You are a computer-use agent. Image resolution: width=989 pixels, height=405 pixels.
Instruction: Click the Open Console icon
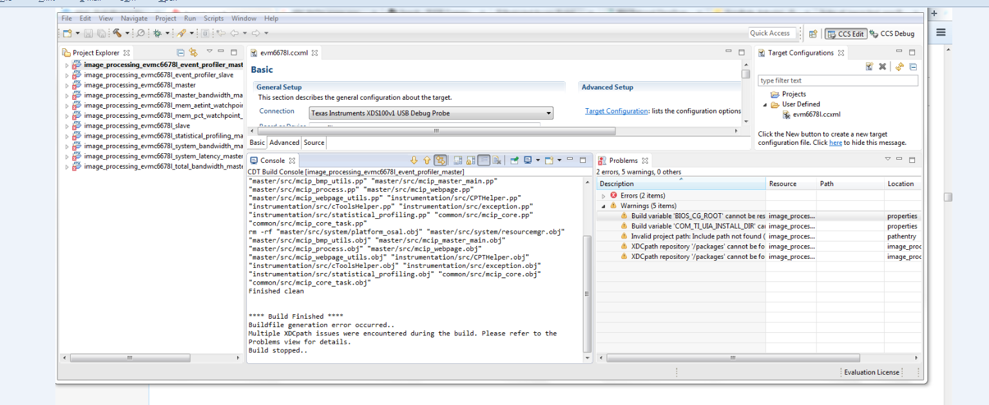coord(549,160)
